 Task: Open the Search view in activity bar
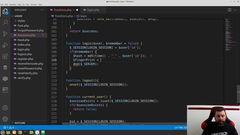point(5,22)
